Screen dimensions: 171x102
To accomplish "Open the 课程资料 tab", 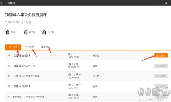I will coord(46,47).
